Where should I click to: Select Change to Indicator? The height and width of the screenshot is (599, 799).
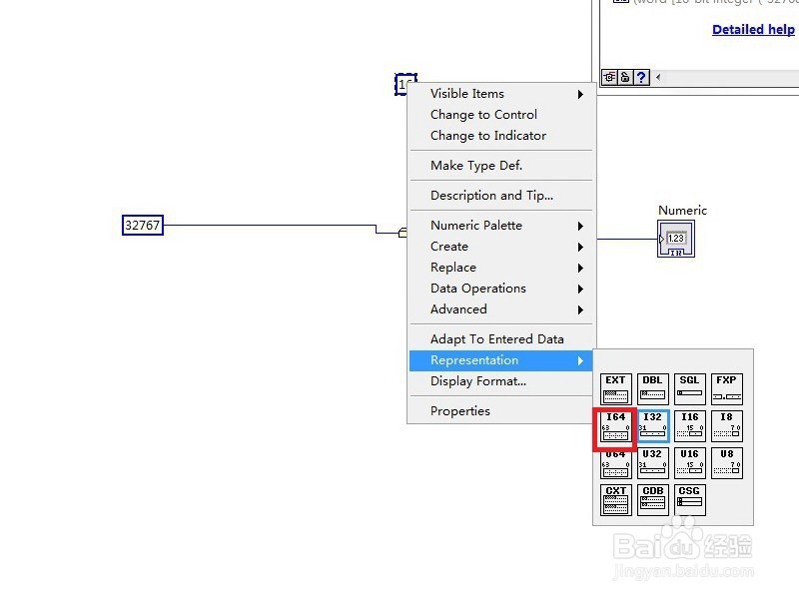tap(501, 136)
